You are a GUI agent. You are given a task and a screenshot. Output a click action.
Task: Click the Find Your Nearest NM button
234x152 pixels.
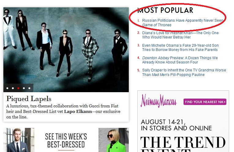(205, 102)
